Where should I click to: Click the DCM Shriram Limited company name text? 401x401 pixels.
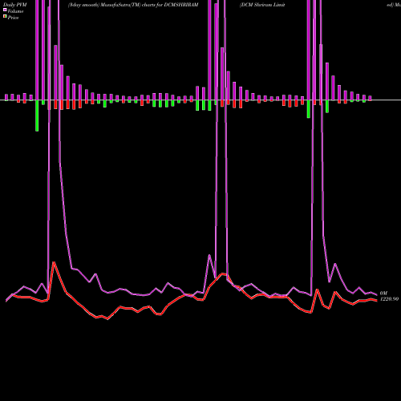click(x=262, y=5)
